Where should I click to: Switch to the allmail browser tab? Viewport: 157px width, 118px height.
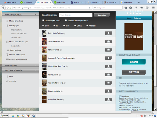tap(77, 3)
